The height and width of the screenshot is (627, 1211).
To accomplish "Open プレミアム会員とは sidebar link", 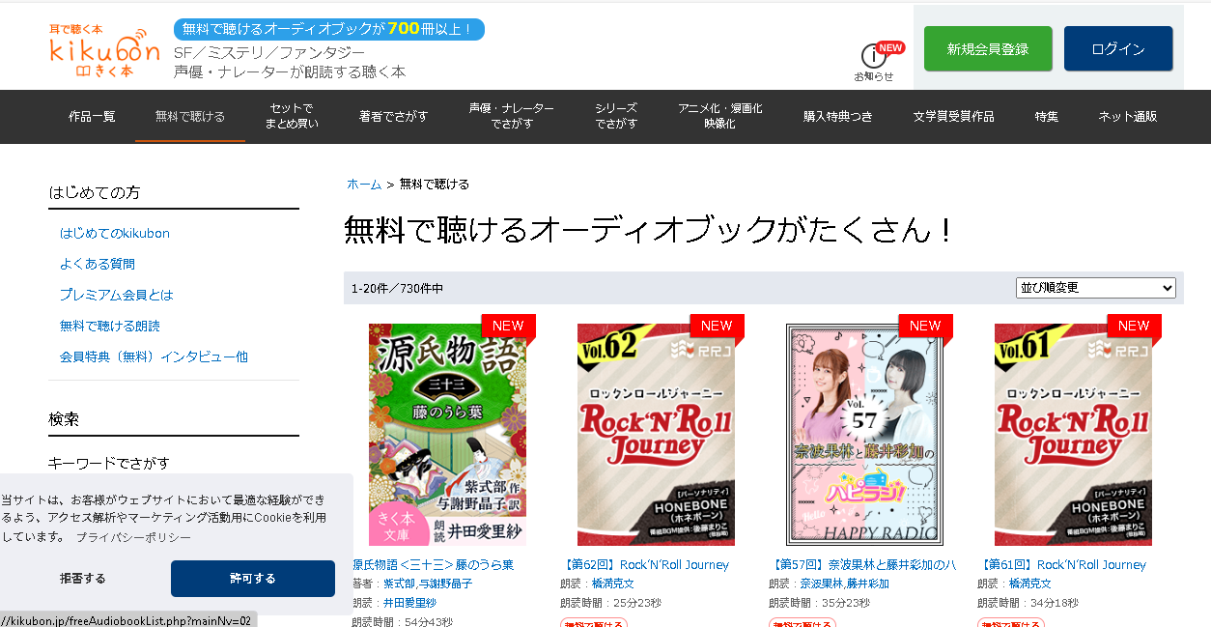I will 117,295.
